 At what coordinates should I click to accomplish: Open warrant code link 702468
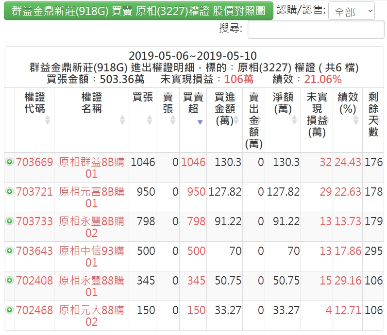click(x=34, y=310)
